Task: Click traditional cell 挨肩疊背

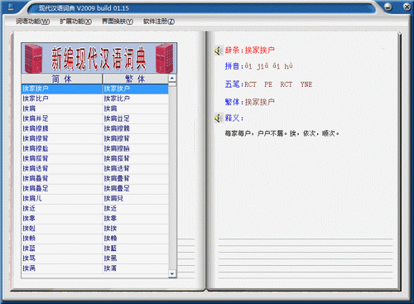Action: tap(136, 178)
